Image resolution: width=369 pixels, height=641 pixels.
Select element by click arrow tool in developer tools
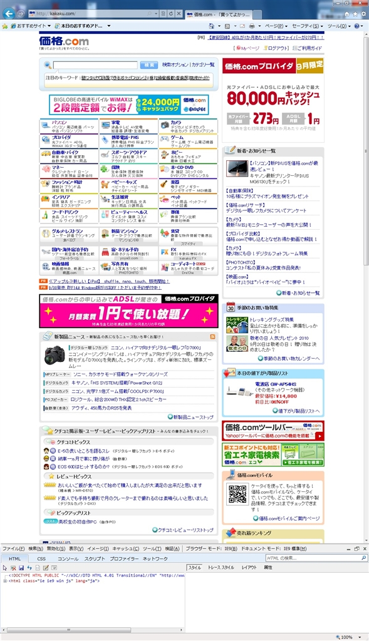click(x=5, y=568)
